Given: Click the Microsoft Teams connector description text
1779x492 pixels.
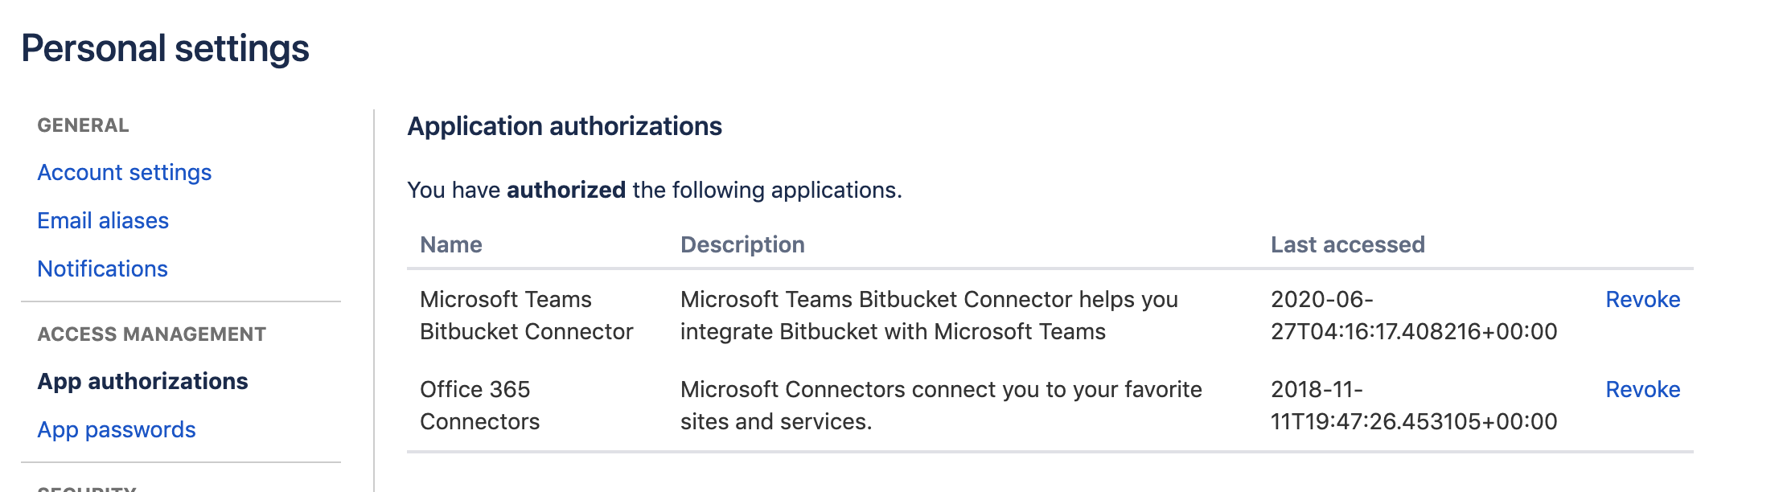Looking at the screenshot, I should 929,315.
